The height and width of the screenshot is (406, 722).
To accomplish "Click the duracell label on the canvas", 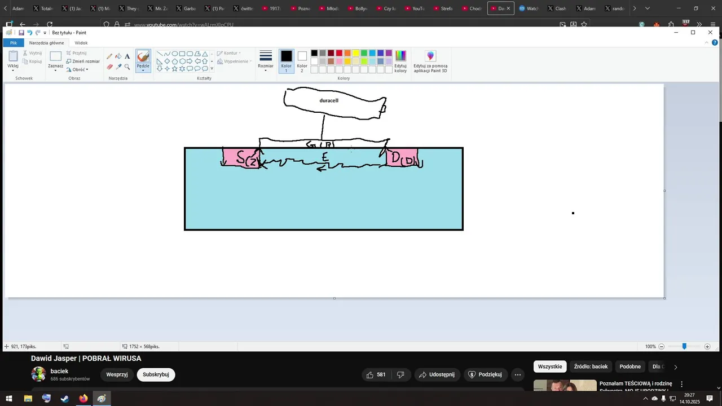I will tap(329, 100).
